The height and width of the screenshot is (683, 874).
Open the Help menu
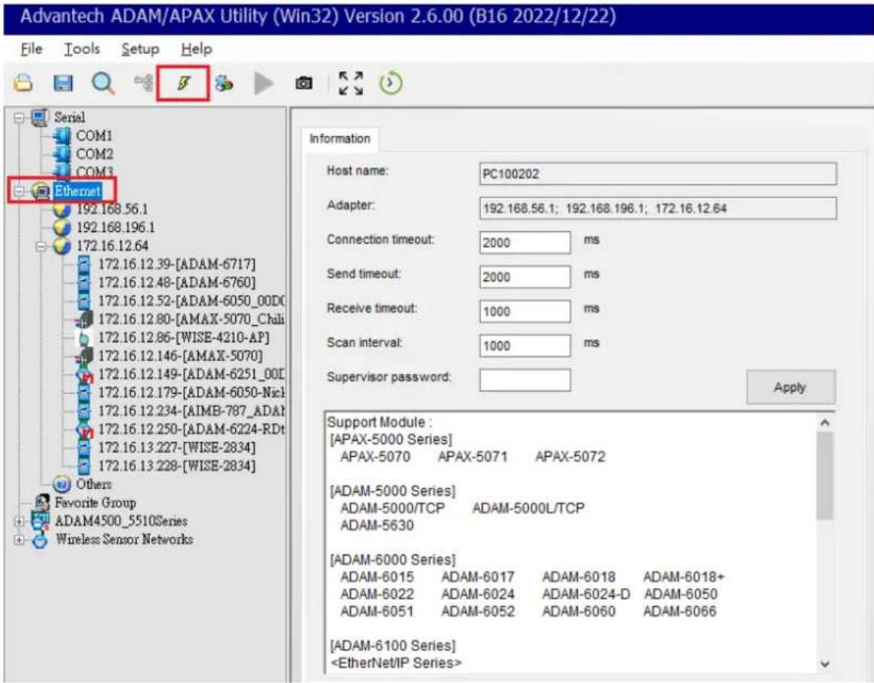[197, 49]
